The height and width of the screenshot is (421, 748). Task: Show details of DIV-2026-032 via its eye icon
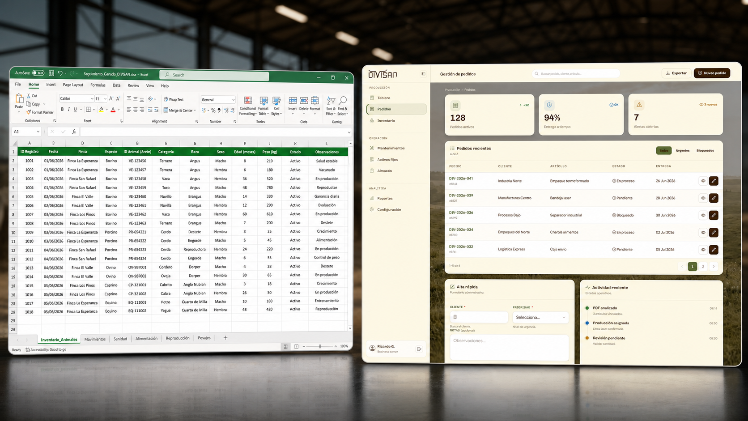(x=703, y=249)
